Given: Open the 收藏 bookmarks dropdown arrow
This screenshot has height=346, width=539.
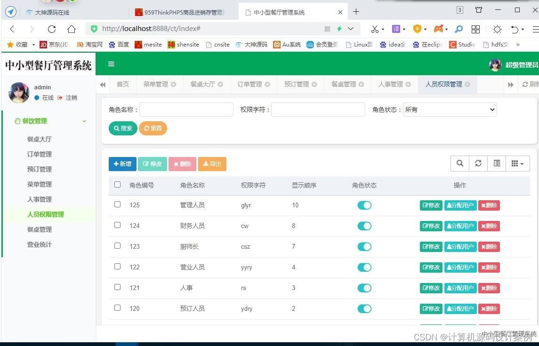Looking at the screenshot, I should point(33,45).
